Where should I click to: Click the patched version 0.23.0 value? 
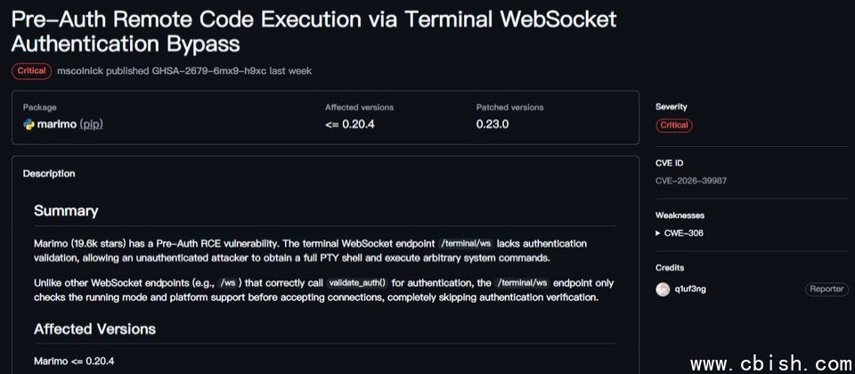493,125
